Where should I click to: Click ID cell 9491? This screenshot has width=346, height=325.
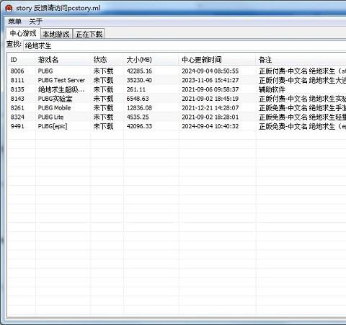[x=17, y=126]
